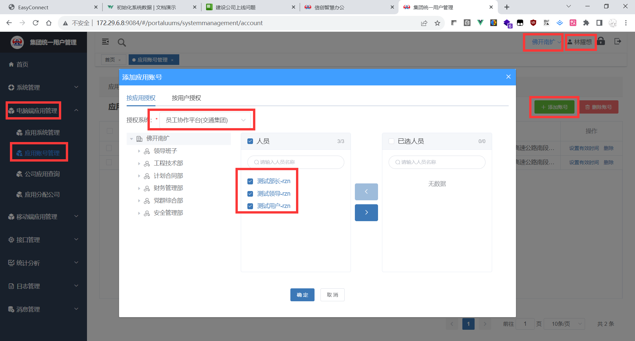This screenshot has width=635, height=341.
Task: Click the browser back arrow
Action: (x=9, y=23)
